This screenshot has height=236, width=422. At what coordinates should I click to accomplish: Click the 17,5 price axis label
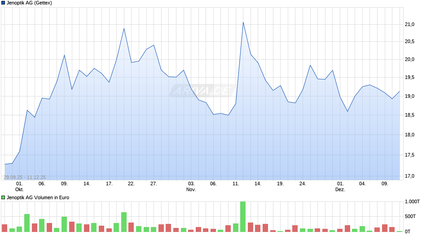(409, 155)
